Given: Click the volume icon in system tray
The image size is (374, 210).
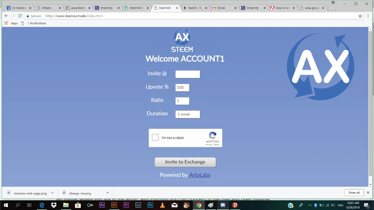Looking at the screenshot, I should tap(333, 205).
